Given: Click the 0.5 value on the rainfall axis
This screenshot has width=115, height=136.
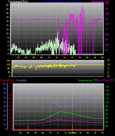Looking at the screenshot, I should click(x=10, y=110).
